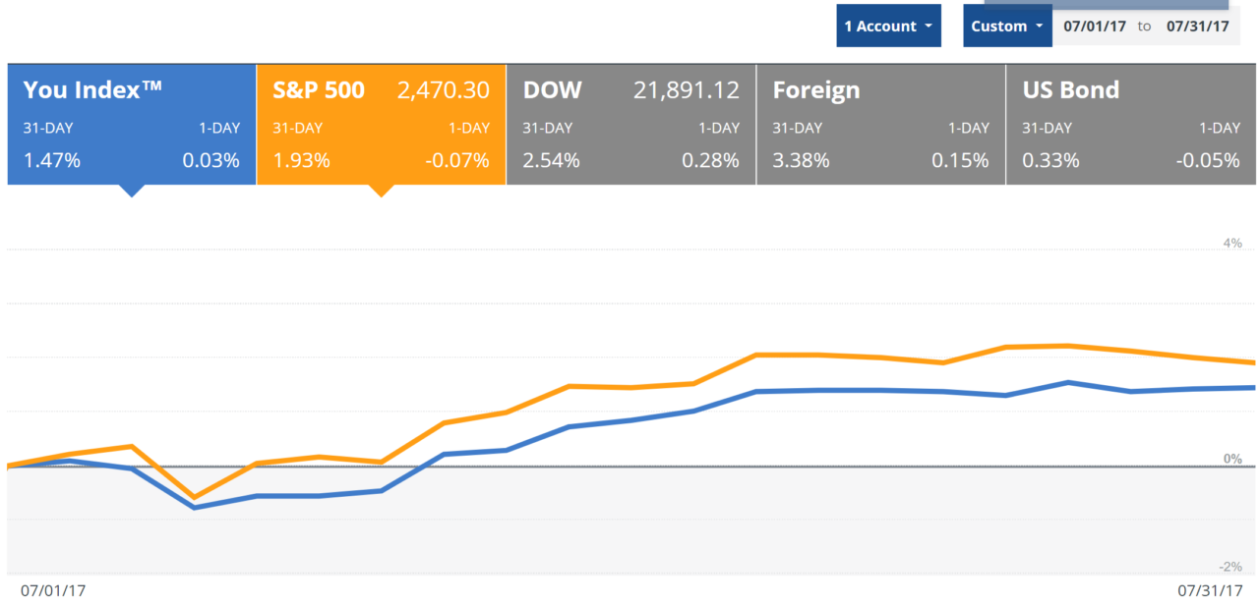Viewport: 1259px width, 606px height.
Task: Click the Foreign 31-day 3.38% figure
Action: point(800,160)
